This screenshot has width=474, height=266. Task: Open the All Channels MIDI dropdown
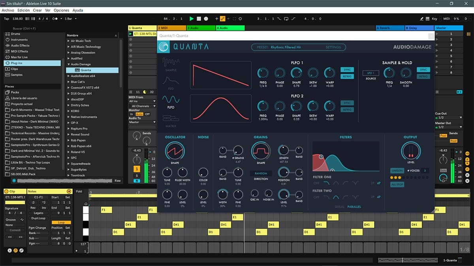click(142, 106)
